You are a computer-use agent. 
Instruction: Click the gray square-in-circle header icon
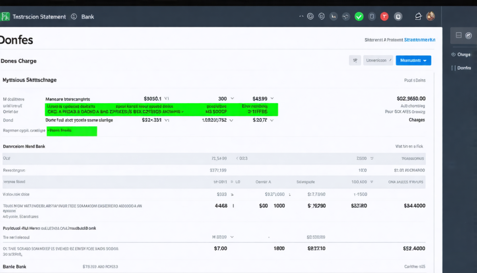tap(398, 17)
